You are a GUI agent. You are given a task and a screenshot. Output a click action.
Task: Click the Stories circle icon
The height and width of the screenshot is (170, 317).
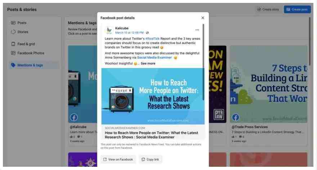pos(13,32)
